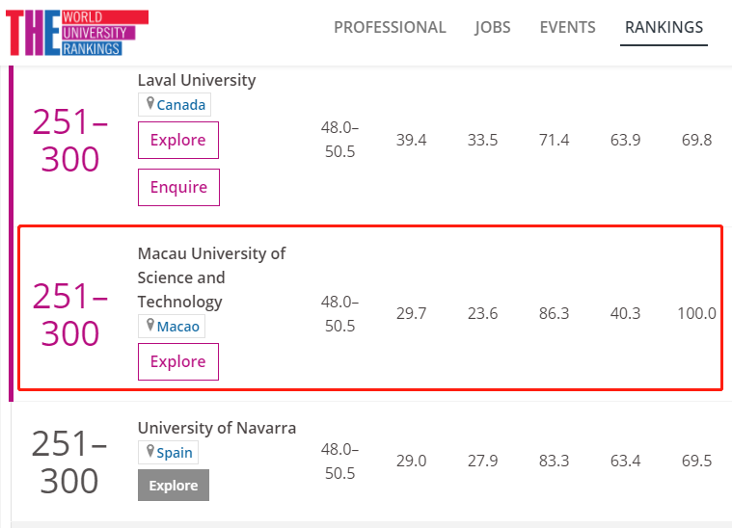The image size is (732, 528).
Task: Open the University of Navarra link
Action: pos(217,428)
